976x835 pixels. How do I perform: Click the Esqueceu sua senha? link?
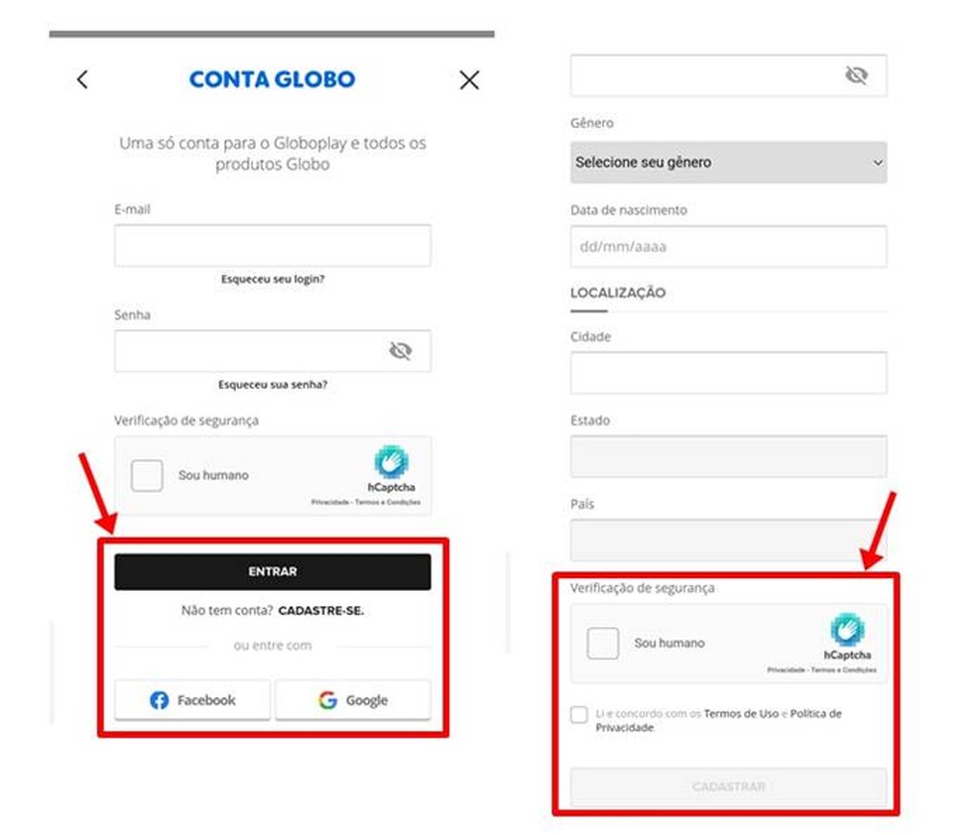[x=273, y=385]
